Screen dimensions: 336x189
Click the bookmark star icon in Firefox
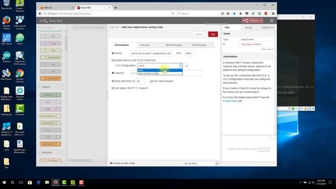click(223, 14)
